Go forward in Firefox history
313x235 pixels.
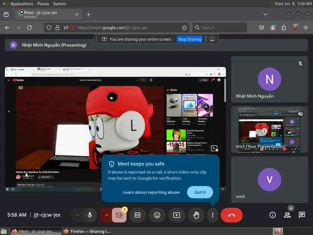[18, 28]
